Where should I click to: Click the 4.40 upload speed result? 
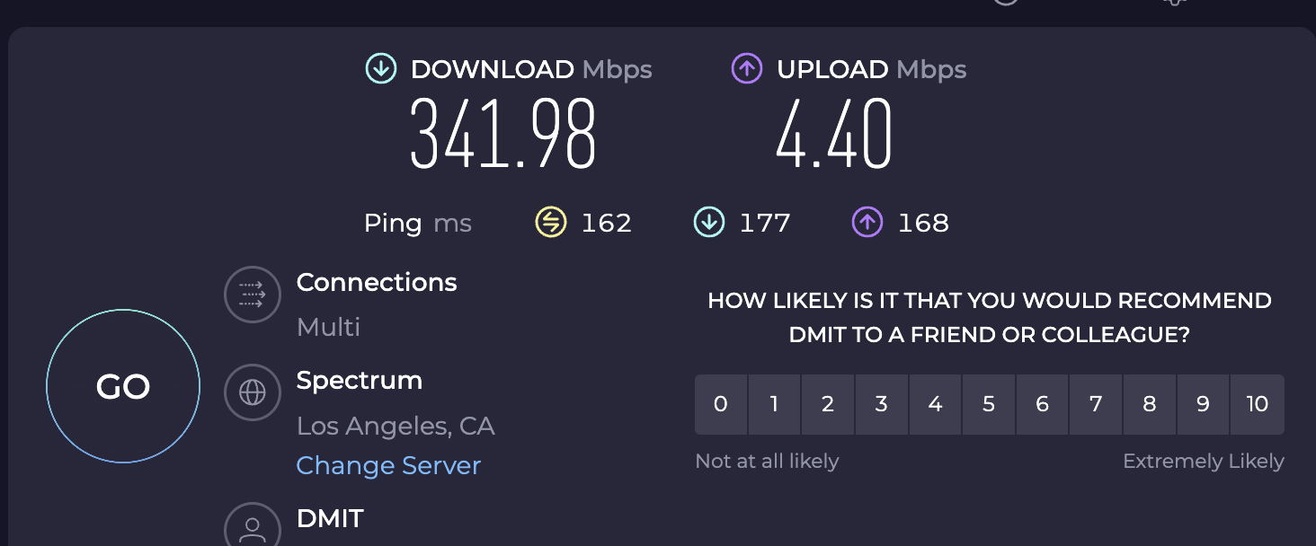(x=835, y=134)
